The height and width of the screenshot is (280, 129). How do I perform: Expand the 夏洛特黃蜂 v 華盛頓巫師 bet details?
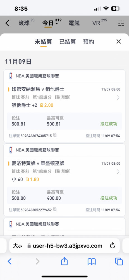pos(118,172)
